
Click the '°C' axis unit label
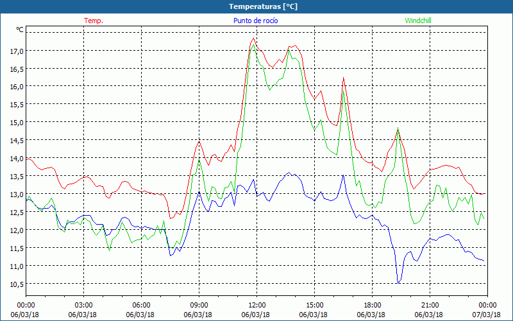[x=20, y=30]
